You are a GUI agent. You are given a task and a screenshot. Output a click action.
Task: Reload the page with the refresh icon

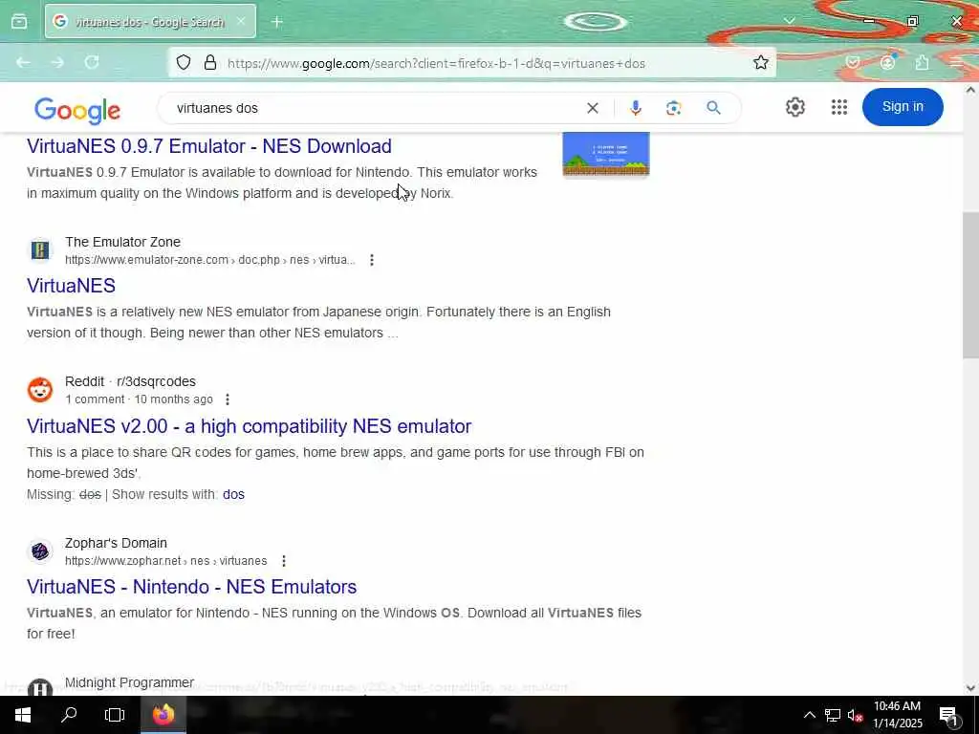92,62
